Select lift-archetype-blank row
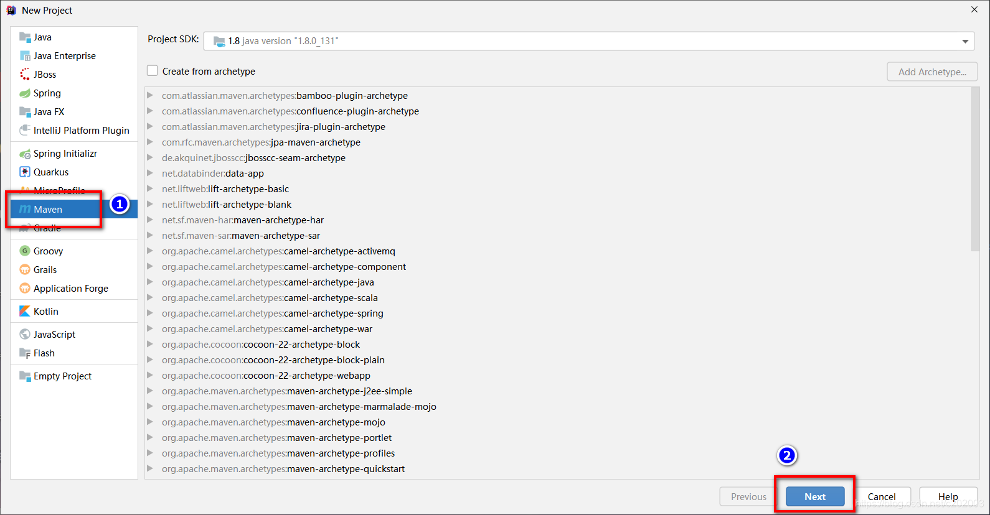Image resolution: width=990 pixels, height=515 pixels. tap(557, 205)
